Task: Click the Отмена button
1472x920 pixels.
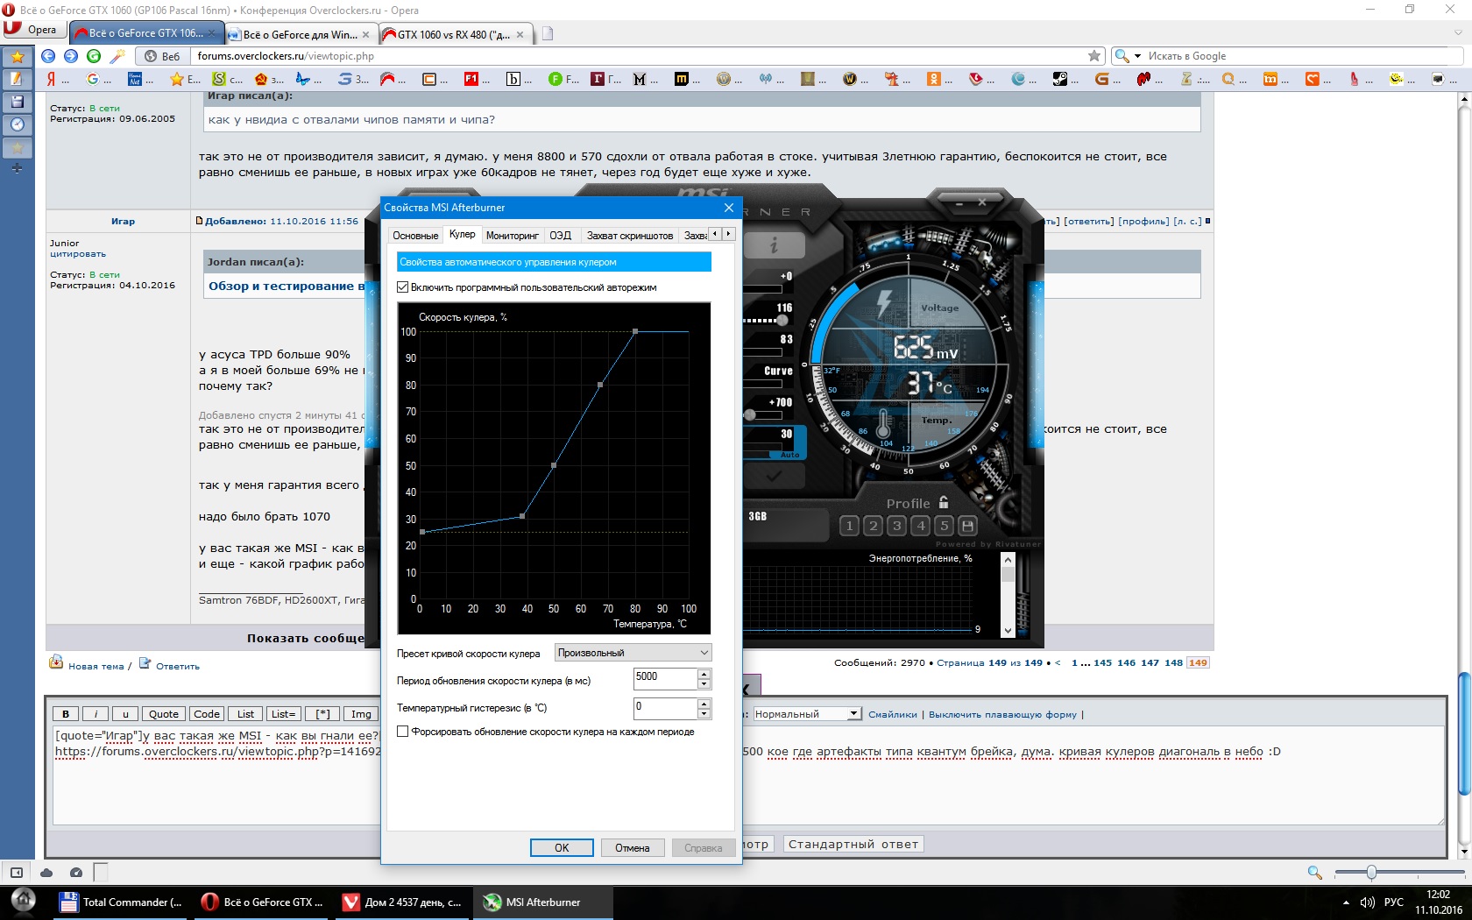Action: 632,847
